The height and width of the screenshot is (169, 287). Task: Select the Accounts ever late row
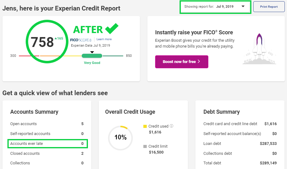48,144
